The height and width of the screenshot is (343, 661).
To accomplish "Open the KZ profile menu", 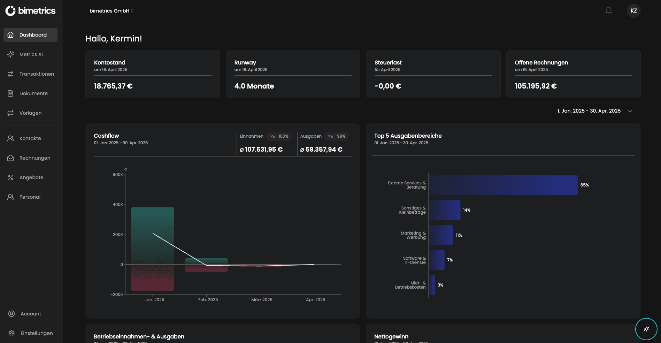I will pyautogui.click(x=633, y=10).
